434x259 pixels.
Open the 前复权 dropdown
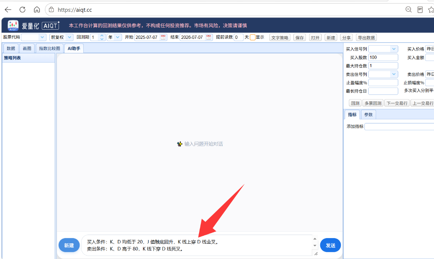click(x=61, y=37)
